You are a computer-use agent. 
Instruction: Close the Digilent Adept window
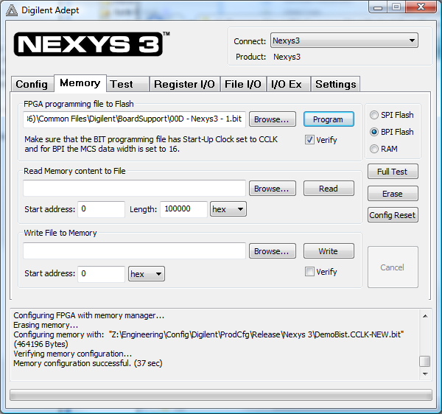(x=421, y=7)
